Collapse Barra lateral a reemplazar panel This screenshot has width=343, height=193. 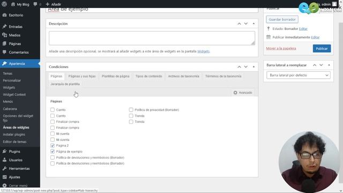point(329,65)
